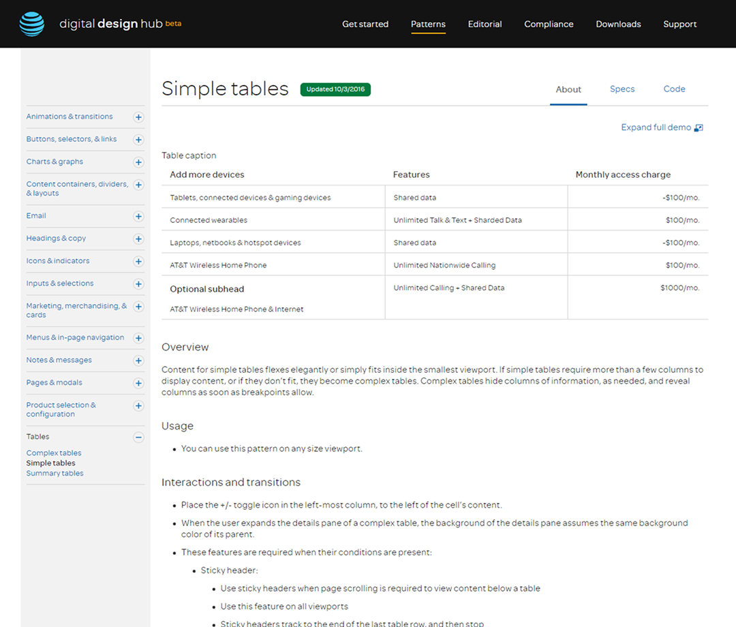Click the Interactions and transitions heading
736x627 pixels.
(x=231, y=482)
